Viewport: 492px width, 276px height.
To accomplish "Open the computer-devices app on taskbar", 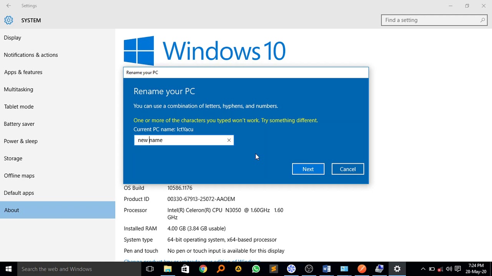I will pos(380,269).
